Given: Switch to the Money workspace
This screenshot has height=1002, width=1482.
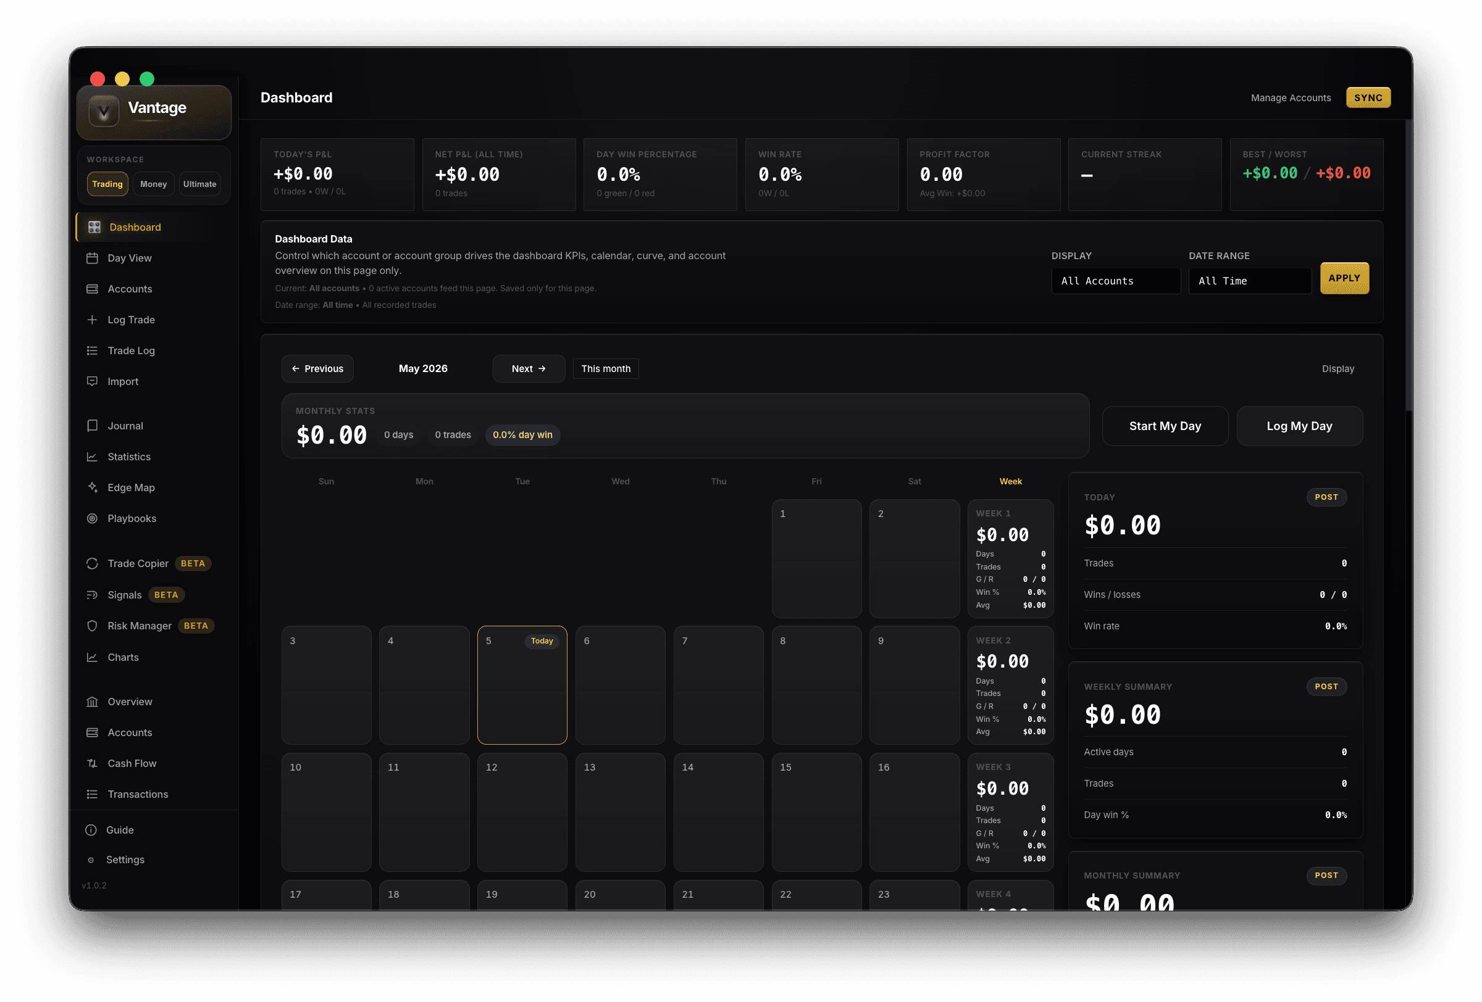Looking at the screenshot, I should (x=153, y=184).
